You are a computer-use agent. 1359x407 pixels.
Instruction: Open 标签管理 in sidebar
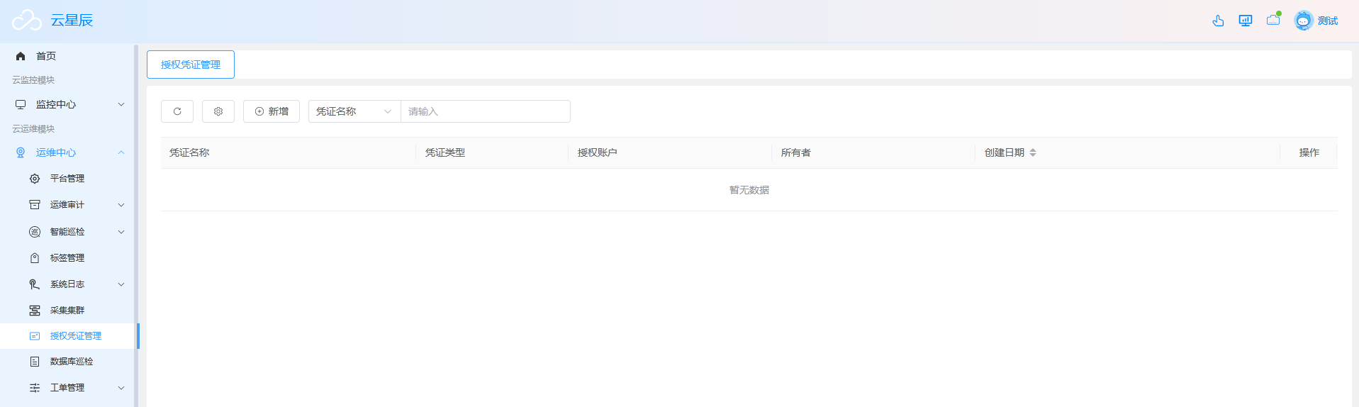(67, 258)
